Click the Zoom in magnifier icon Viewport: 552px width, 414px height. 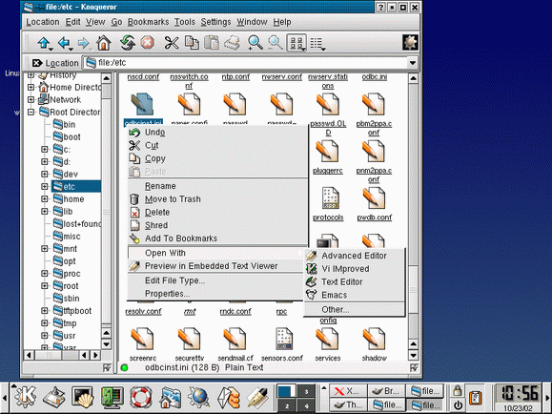[255, 43]
